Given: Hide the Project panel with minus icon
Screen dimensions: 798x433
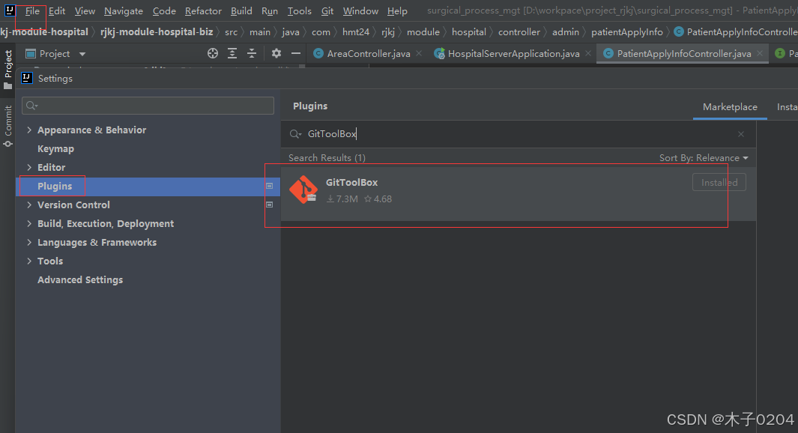Looking at the screenshot, I should (296, 53).
